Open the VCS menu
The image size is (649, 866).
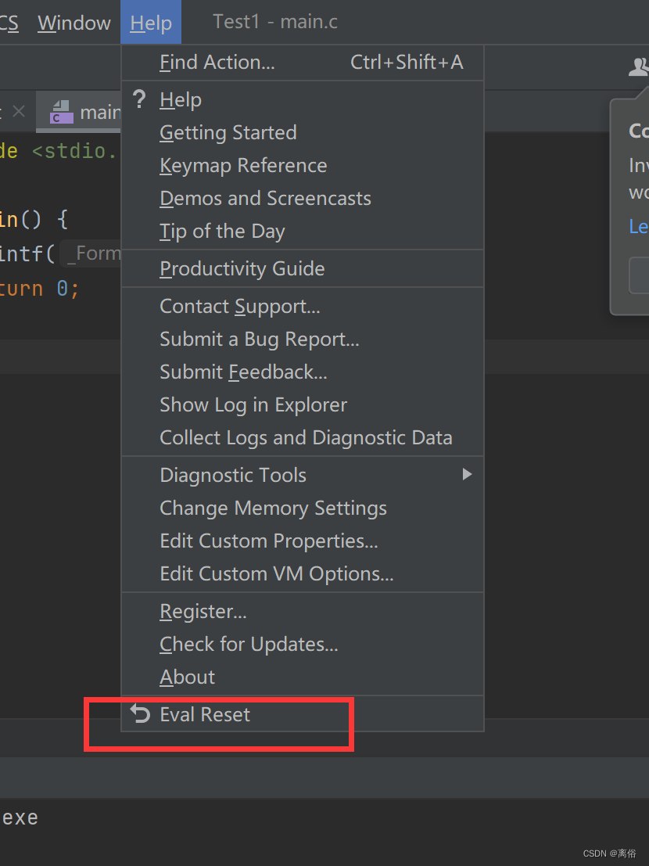tap(9, 23)
